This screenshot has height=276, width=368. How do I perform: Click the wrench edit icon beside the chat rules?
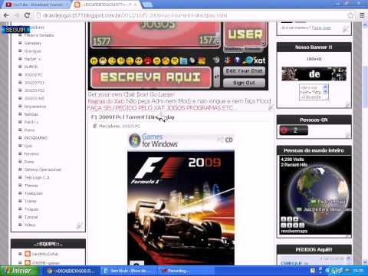[271, 107]
